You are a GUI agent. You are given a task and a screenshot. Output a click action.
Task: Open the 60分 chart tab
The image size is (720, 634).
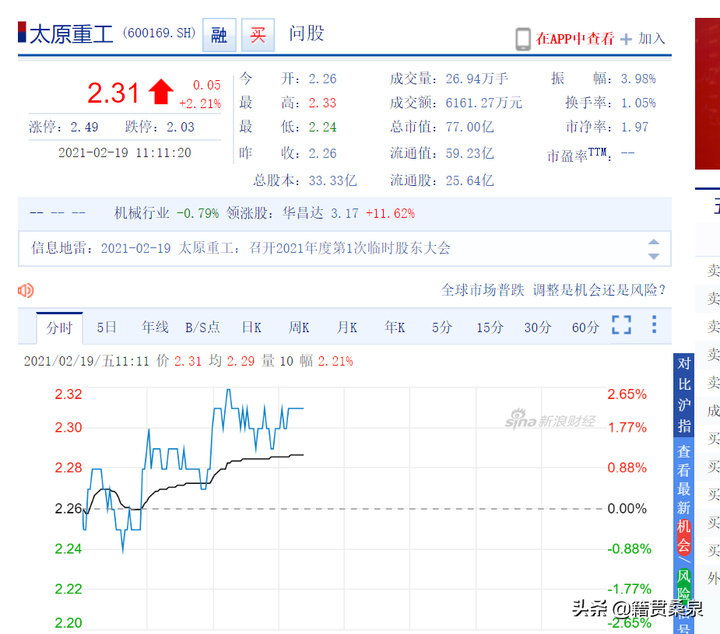(x=585, y=328)
